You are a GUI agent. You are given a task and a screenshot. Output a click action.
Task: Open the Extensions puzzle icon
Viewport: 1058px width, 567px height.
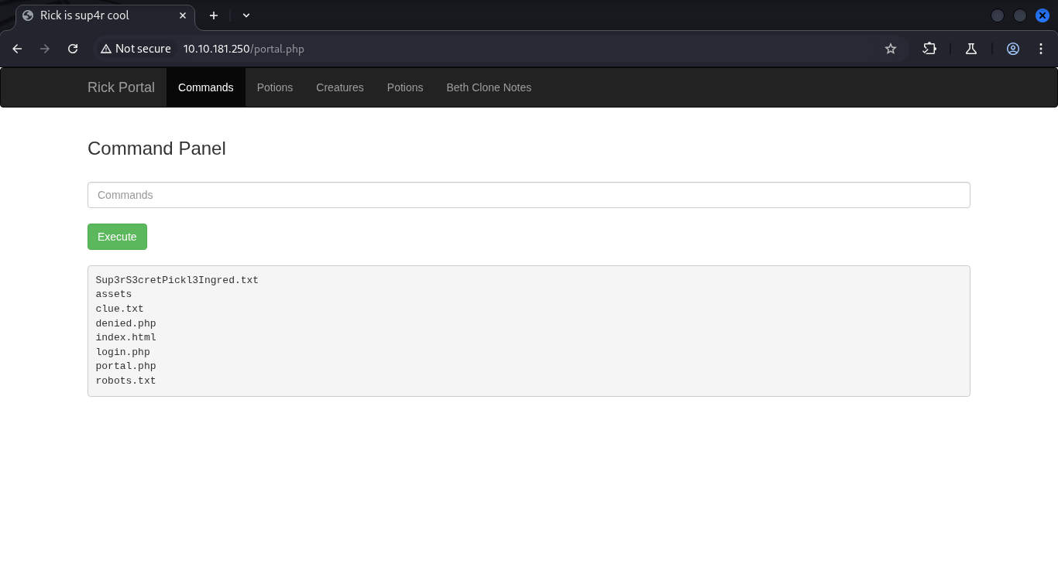tap(929, 49)
